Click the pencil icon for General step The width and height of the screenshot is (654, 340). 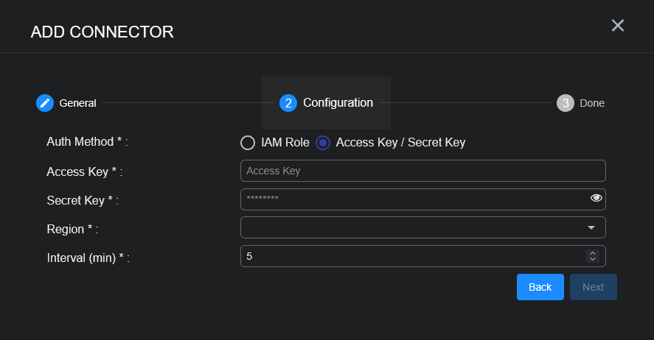coord(45,103)
